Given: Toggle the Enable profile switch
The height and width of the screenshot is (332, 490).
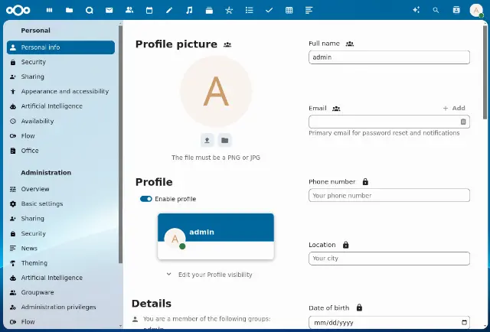Looking at the screenshot, I should coord(146,199).
